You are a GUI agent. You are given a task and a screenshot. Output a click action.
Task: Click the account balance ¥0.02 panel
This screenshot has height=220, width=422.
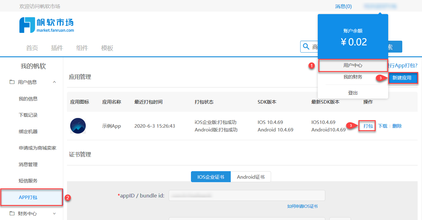pos(353,37)
